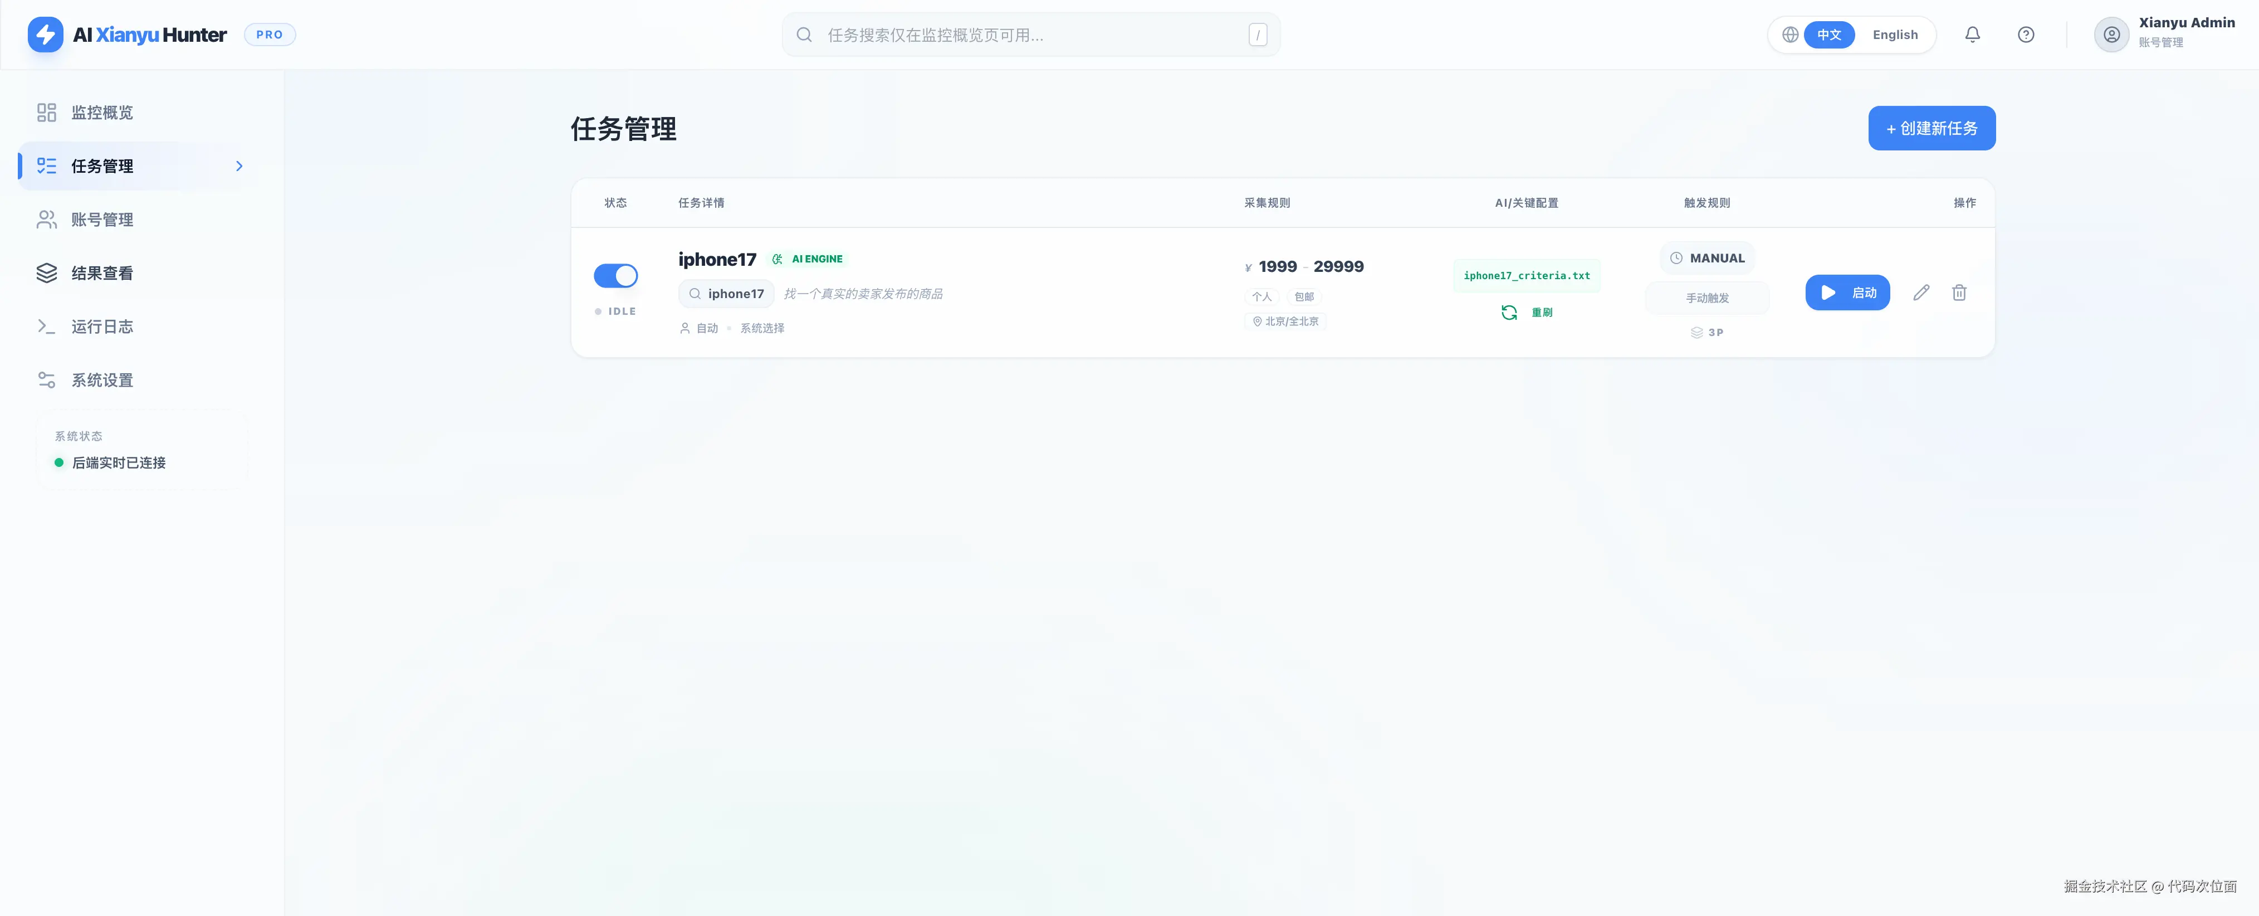The height and width of the screenshot is (916, 2259).
Task: Expand the 任务管理 chevron arrow
Action: [239, 166]
